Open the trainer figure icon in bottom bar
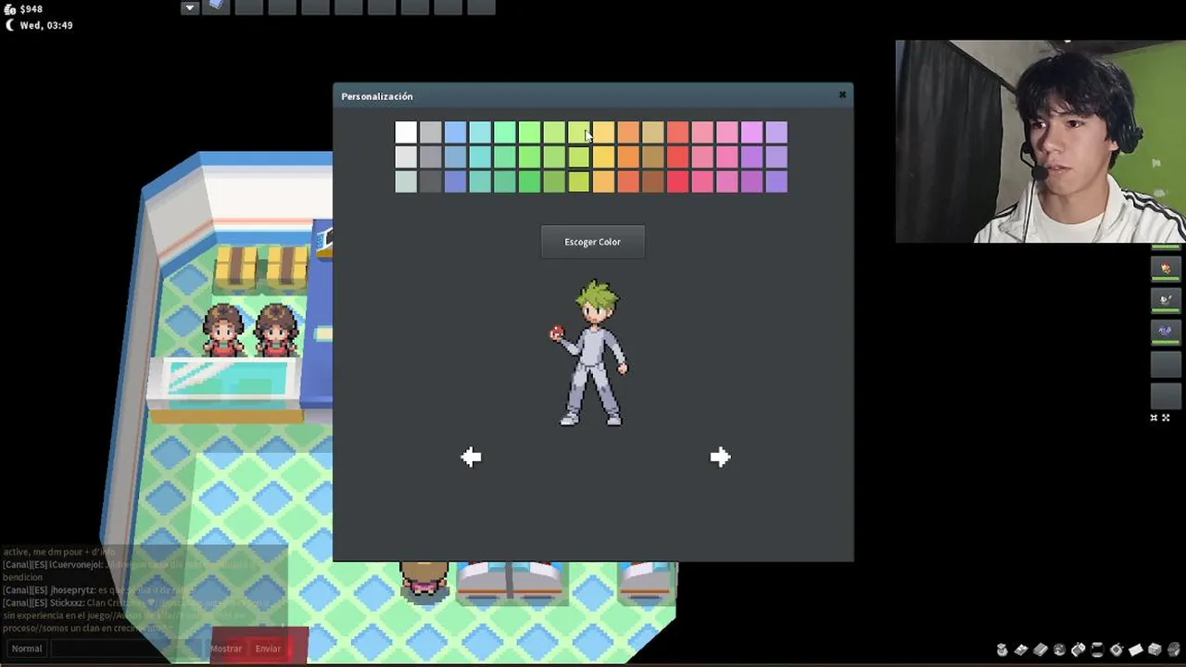1186x667 pixels. click(1002, 649)
